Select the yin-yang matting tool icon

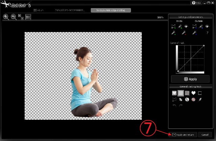click(187, 100)
